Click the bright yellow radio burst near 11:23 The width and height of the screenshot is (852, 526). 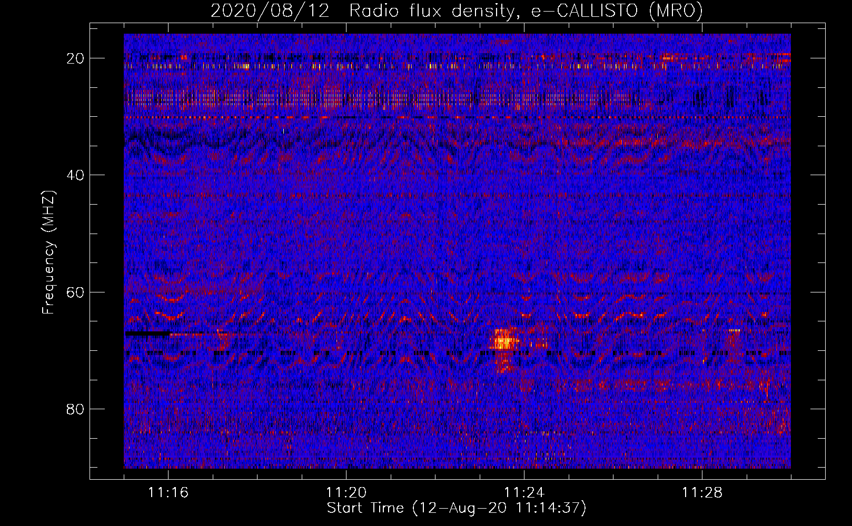click(504, 343)
